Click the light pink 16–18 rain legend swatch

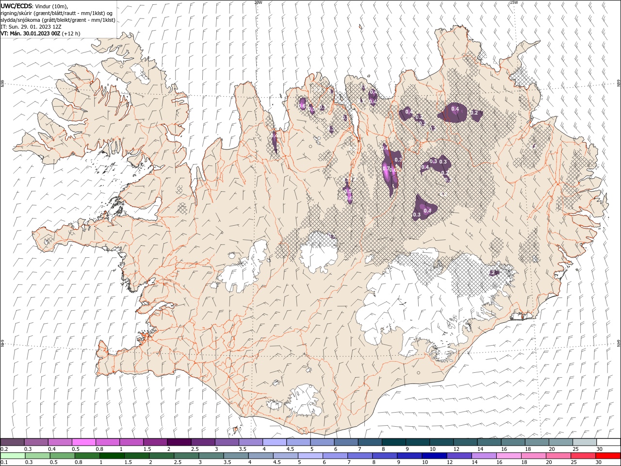point(509,456)
